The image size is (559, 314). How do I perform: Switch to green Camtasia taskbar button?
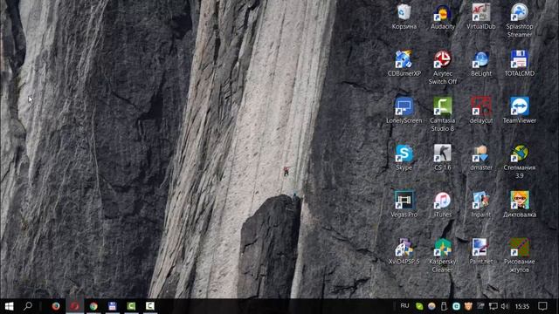(131, 306)
